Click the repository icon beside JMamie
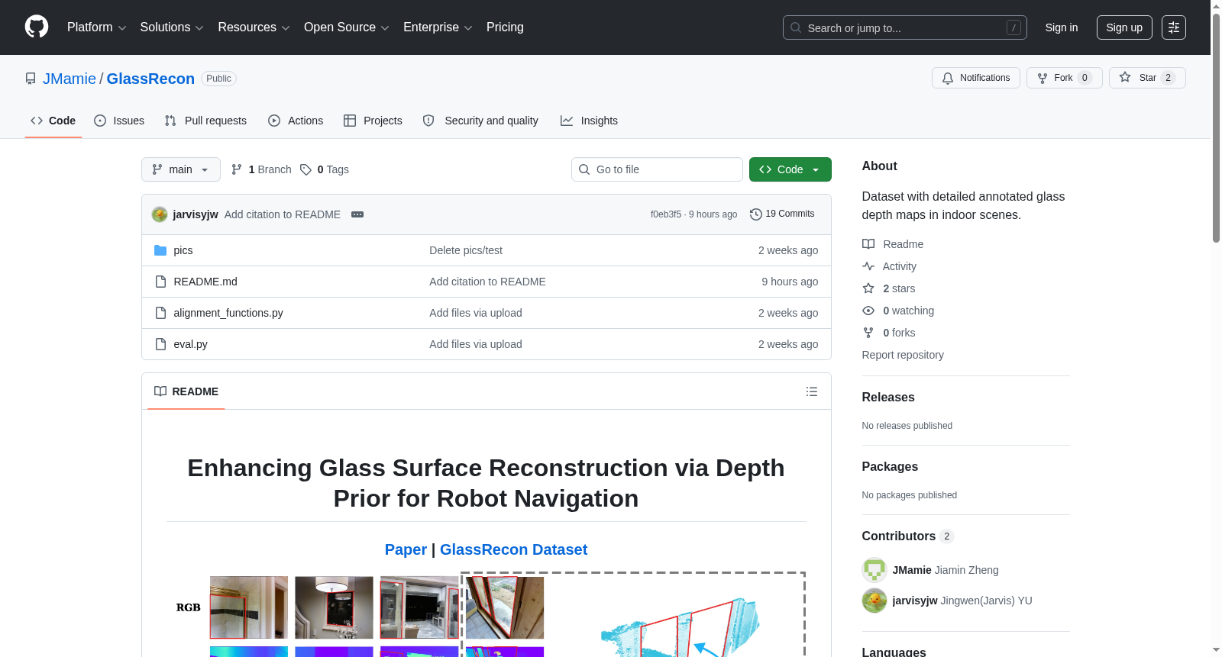This screenshot has height=657, width=1222. point(31,79)
